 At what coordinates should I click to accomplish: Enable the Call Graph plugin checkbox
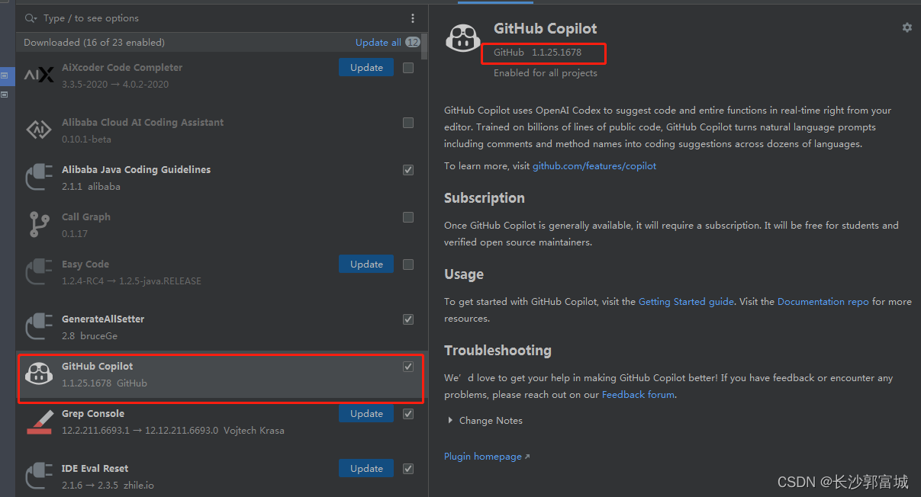pos(407,216)
